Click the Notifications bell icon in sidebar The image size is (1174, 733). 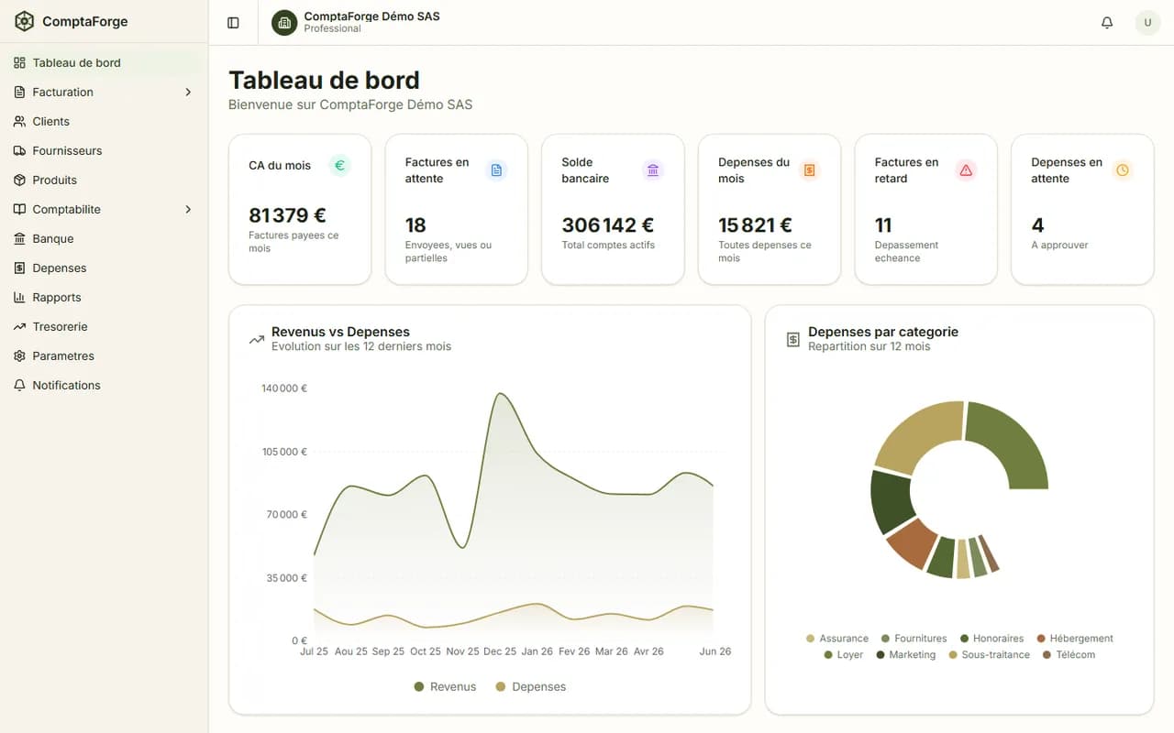[20, 386]
